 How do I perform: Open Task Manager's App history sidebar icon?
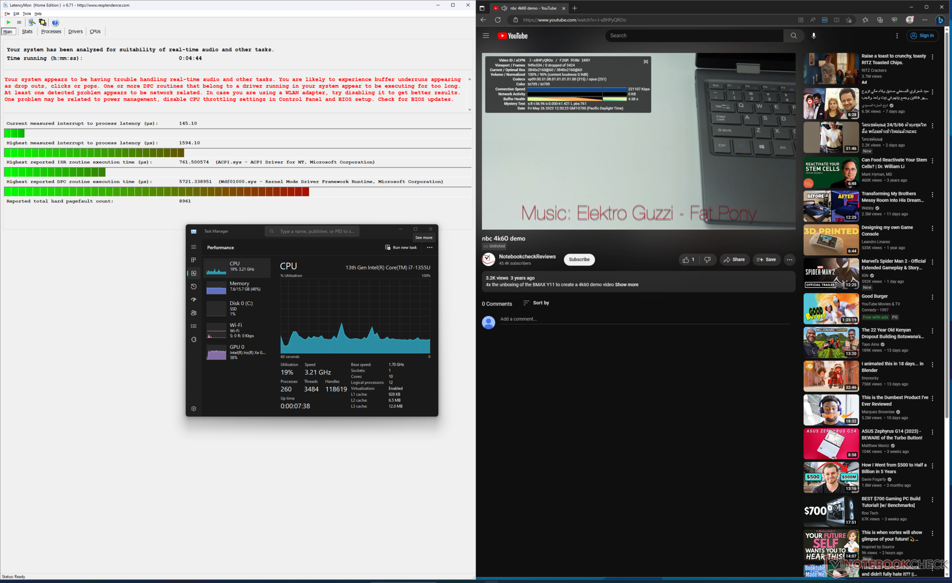point(194,286)
